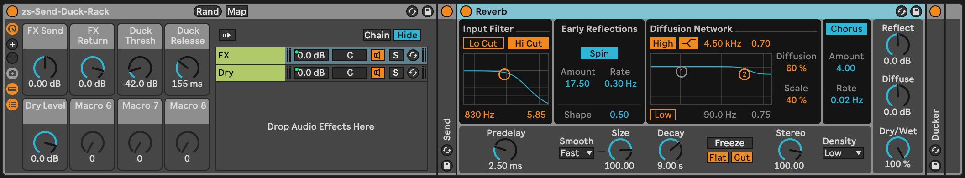Image resolution: width=965 pixels, height=178 pixels.
Task: Select the high shelf filter type
Action: click(689, 43)
